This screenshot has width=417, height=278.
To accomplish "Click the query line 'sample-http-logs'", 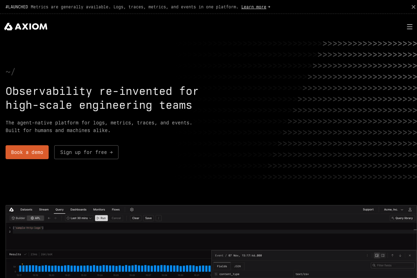I will pos(28,228).
